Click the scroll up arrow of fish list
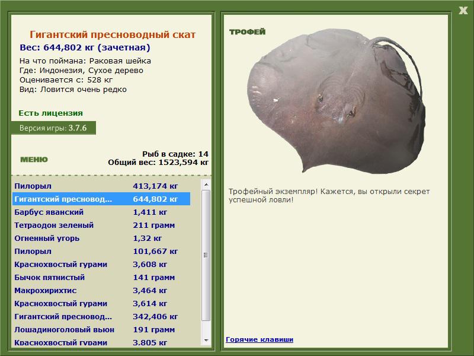This screenshot has width=474, height=356. 206,185
